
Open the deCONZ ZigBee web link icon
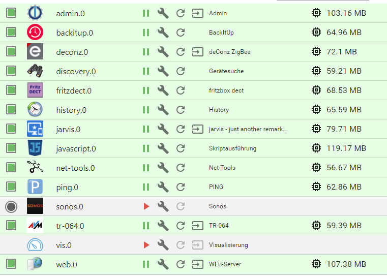[197, 52]
